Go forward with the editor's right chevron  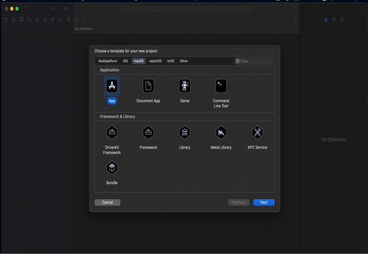(89, 20)
